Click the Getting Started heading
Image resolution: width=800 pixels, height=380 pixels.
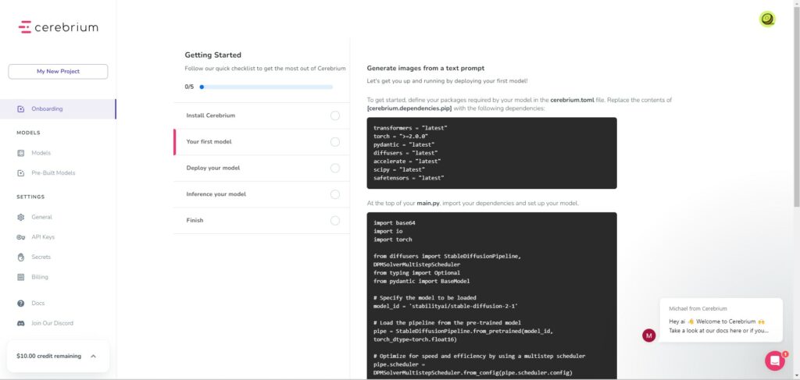coord(212,55)
